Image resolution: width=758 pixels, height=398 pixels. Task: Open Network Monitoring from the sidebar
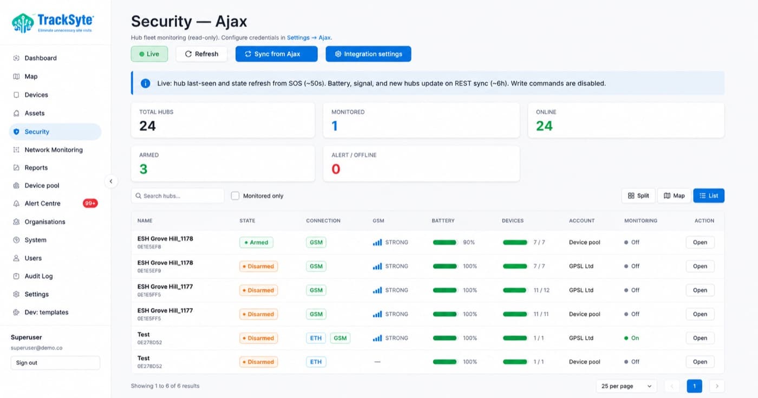(55, 150)
